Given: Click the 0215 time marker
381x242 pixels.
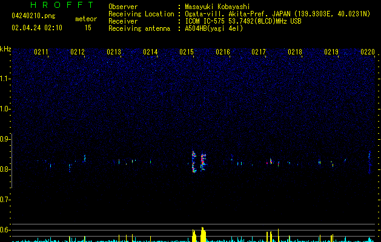Looking at the screenshot, I should 187,52.
